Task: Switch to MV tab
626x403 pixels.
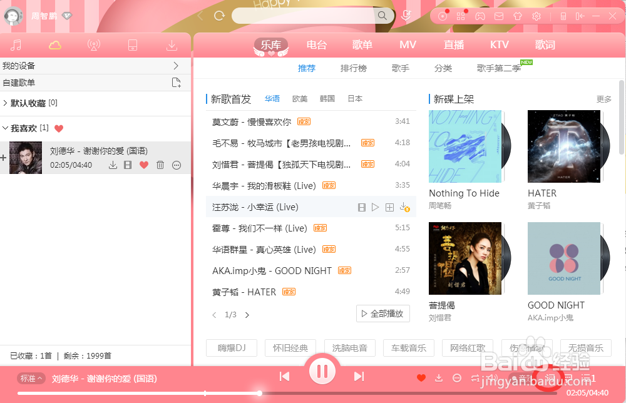Action: point(408,44)
